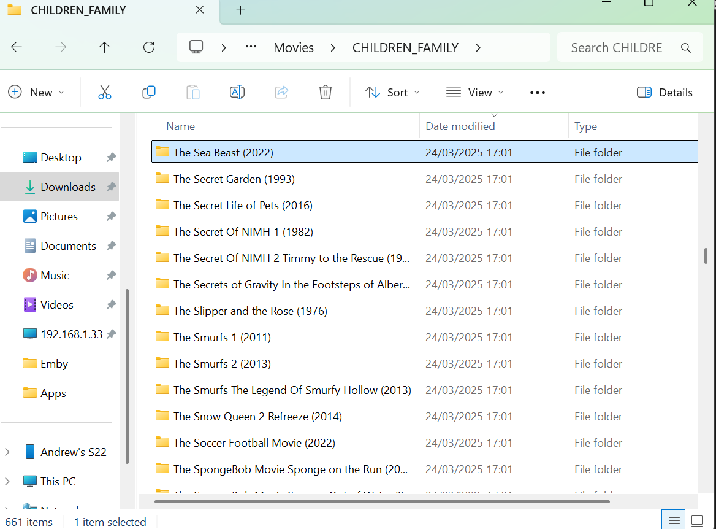This screenshot has height=529, width=716.
Task: Toggle the Details pane
Action: (665, 93)
